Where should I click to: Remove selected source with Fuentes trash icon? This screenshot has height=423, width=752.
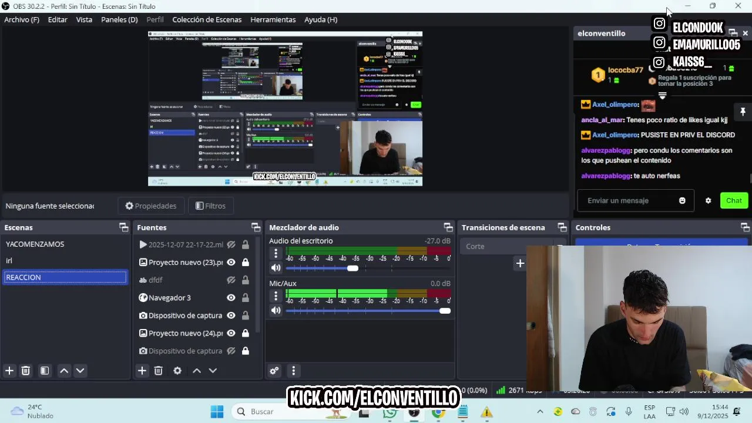click(x=159, y=371)
